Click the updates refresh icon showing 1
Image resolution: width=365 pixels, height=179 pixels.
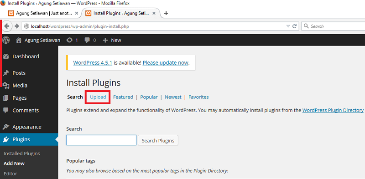69,40
